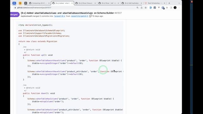Click the #41517 pull request number
The width and height of the screenshot is (203, 114).
click(x=118, y=13)
